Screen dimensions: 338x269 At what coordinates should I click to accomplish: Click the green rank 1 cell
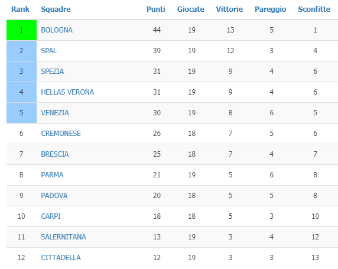tap(21, 30)
